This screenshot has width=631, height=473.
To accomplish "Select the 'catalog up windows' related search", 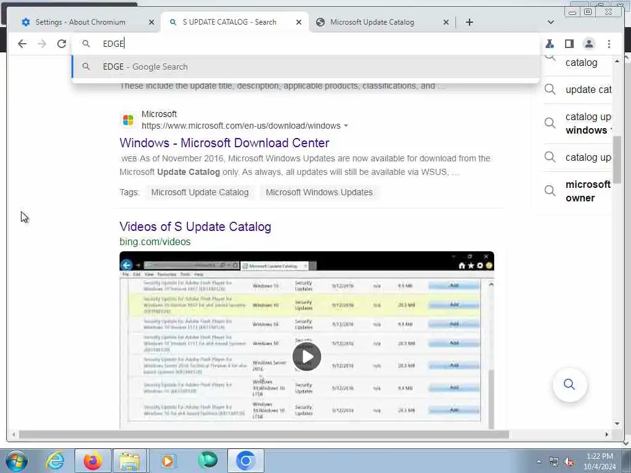I will pyautogui.click(x=588, y=123).
